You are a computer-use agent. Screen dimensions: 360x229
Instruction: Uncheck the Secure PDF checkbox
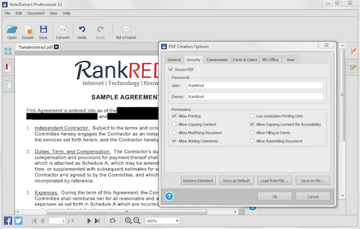pos(170,69)
